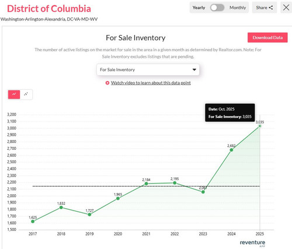Select the 2017 data point 1,625
292x249 pixels.
coord(33,222)
